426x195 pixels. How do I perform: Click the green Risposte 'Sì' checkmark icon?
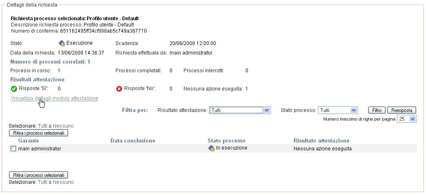click(x=14, y=88)
